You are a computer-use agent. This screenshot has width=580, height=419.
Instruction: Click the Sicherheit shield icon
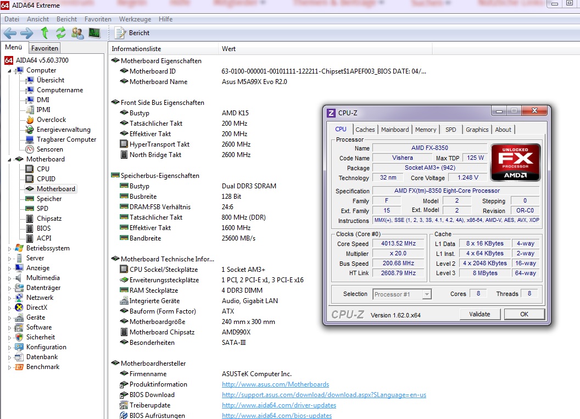click(x=19, y=337)
